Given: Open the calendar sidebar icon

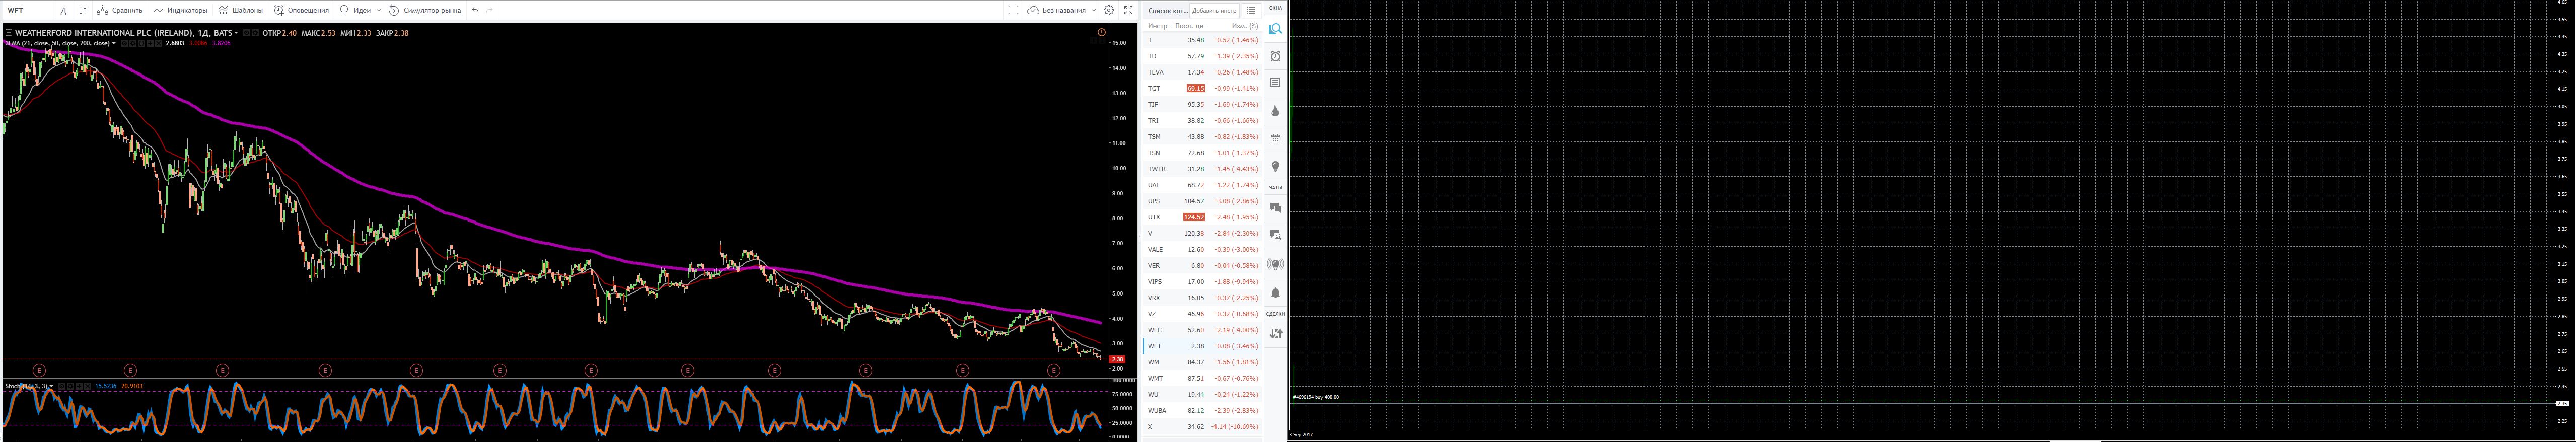Looking at the screenshot, I should (1275, 139).
